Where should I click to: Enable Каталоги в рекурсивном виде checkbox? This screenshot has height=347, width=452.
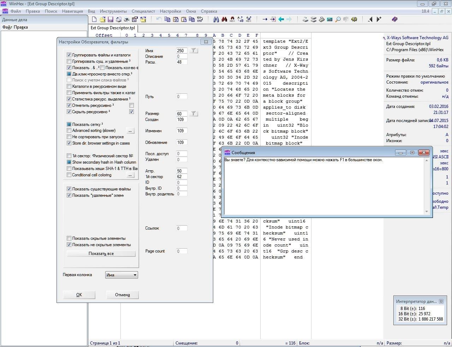[69, 86]
